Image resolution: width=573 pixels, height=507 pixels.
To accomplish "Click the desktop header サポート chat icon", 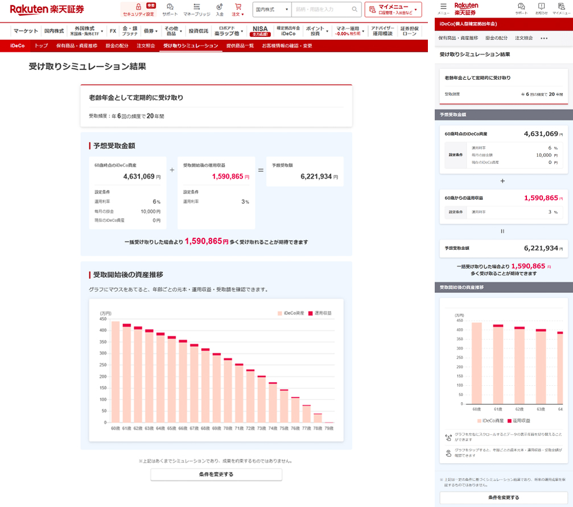I will click(170, 7).
